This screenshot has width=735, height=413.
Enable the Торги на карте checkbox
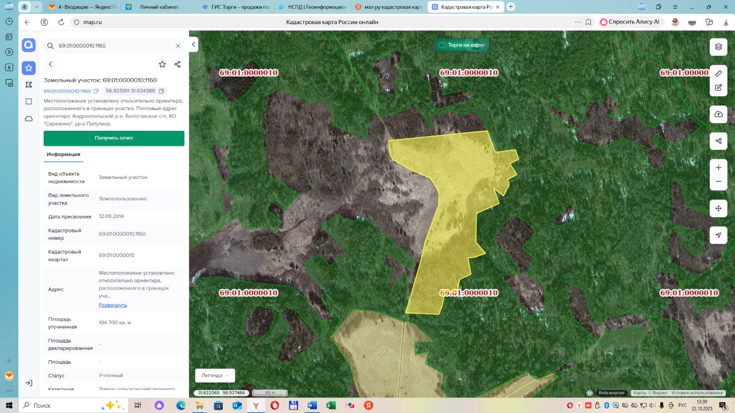coord(442,45)
